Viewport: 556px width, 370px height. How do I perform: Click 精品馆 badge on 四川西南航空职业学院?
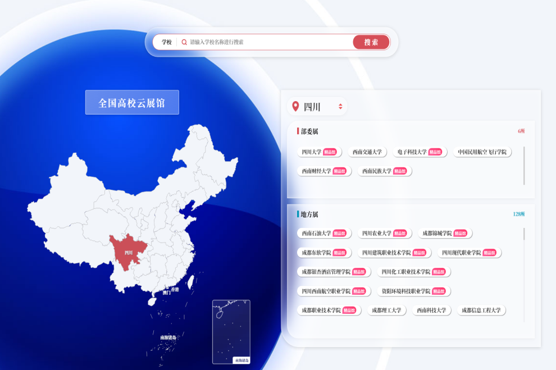coord(359,291)
